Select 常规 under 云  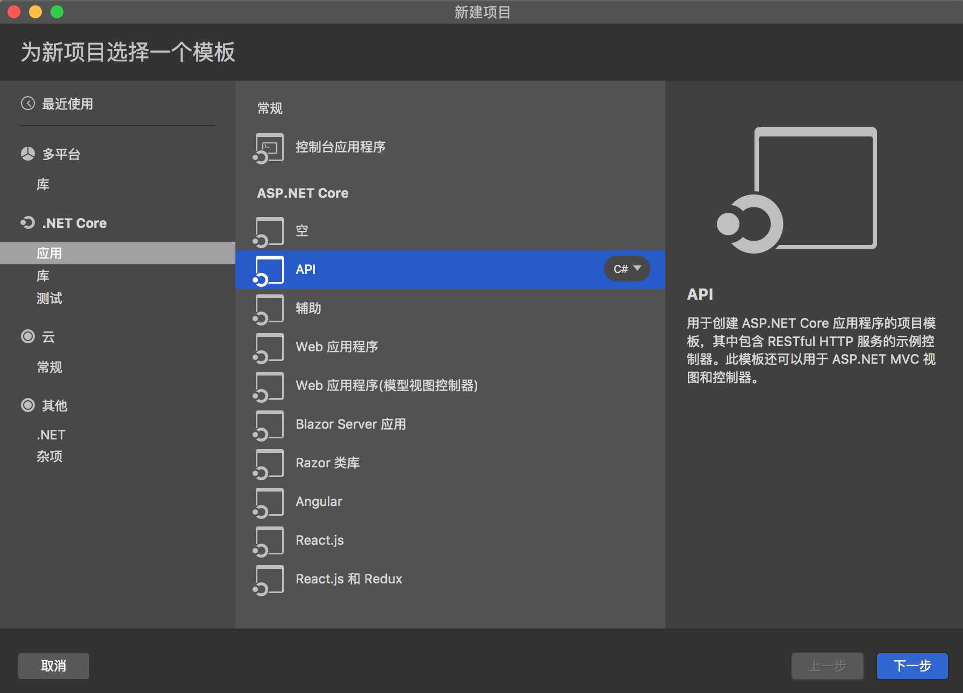[49, 367]
